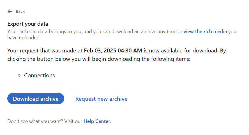
Task: Click the Connections list item
Action: click(40, 75)
